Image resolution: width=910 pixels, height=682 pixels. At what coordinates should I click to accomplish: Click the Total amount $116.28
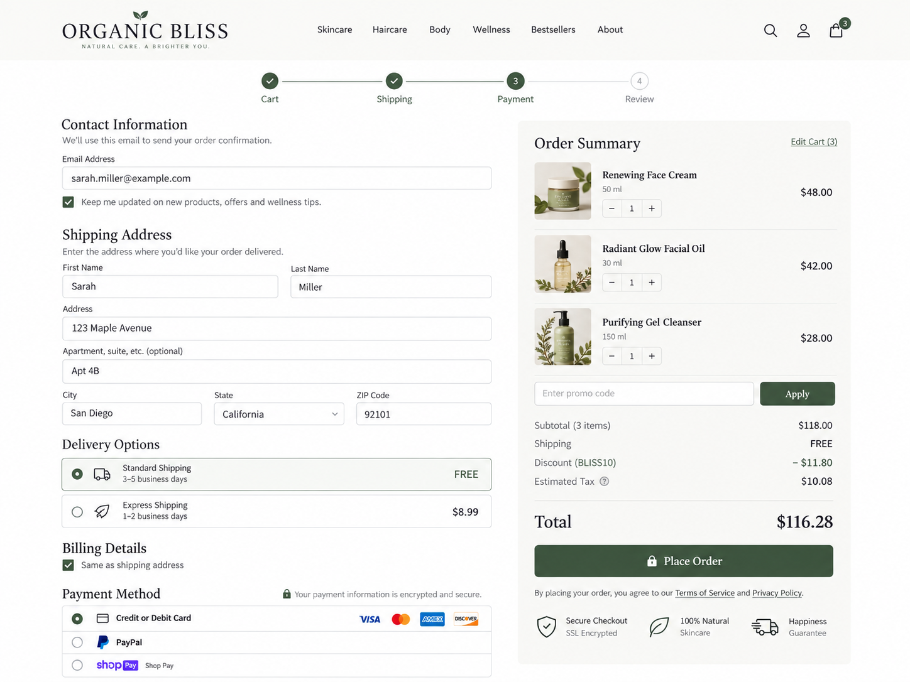click(x=804, y=522)
